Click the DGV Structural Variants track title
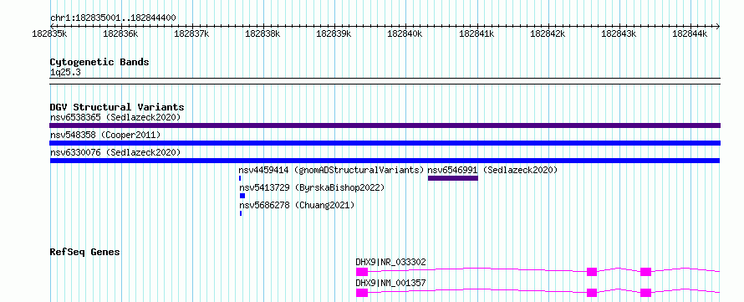The width and height of the screenshot is (744, 302). [x=117, y=107]
